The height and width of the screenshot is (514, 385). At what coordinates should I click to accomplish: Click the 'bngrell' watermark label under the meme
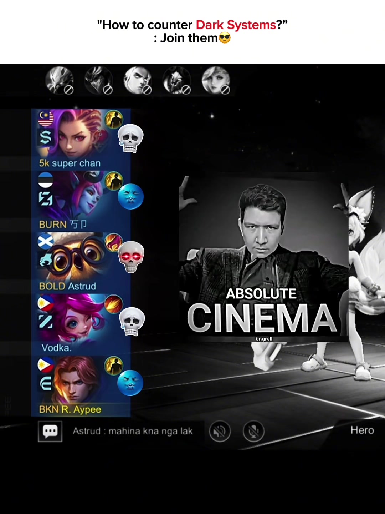(264, 339)
